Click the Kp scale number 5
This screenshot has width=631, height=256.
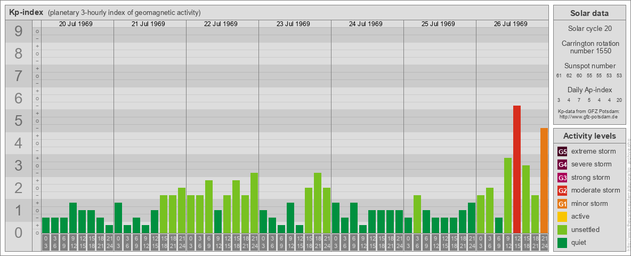click(x=19, y=121)
